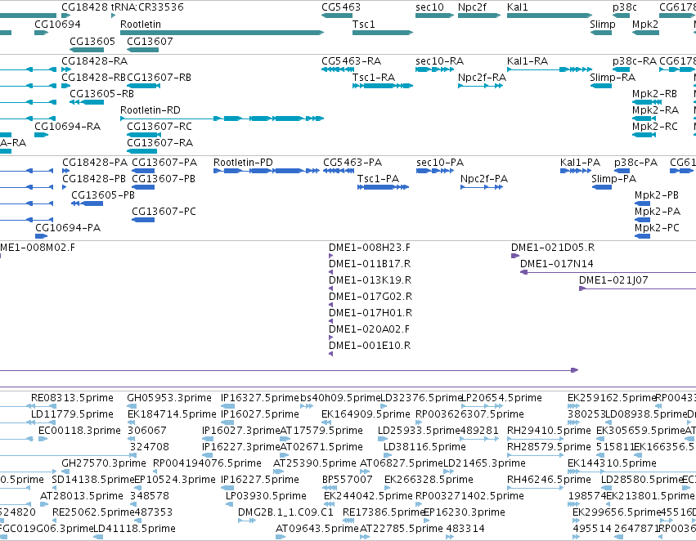The image size is (696, 541).
Task: Click the DME1-011B17.R clone label
Action: coord(370,264)
